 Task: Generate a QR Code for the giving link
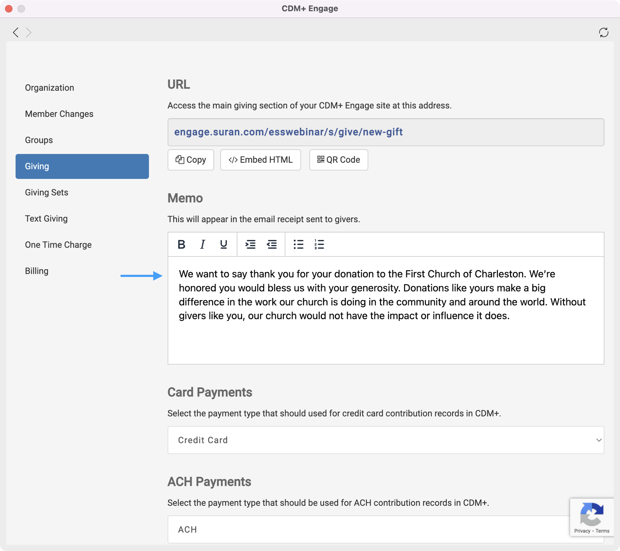(x=338, y=160)
